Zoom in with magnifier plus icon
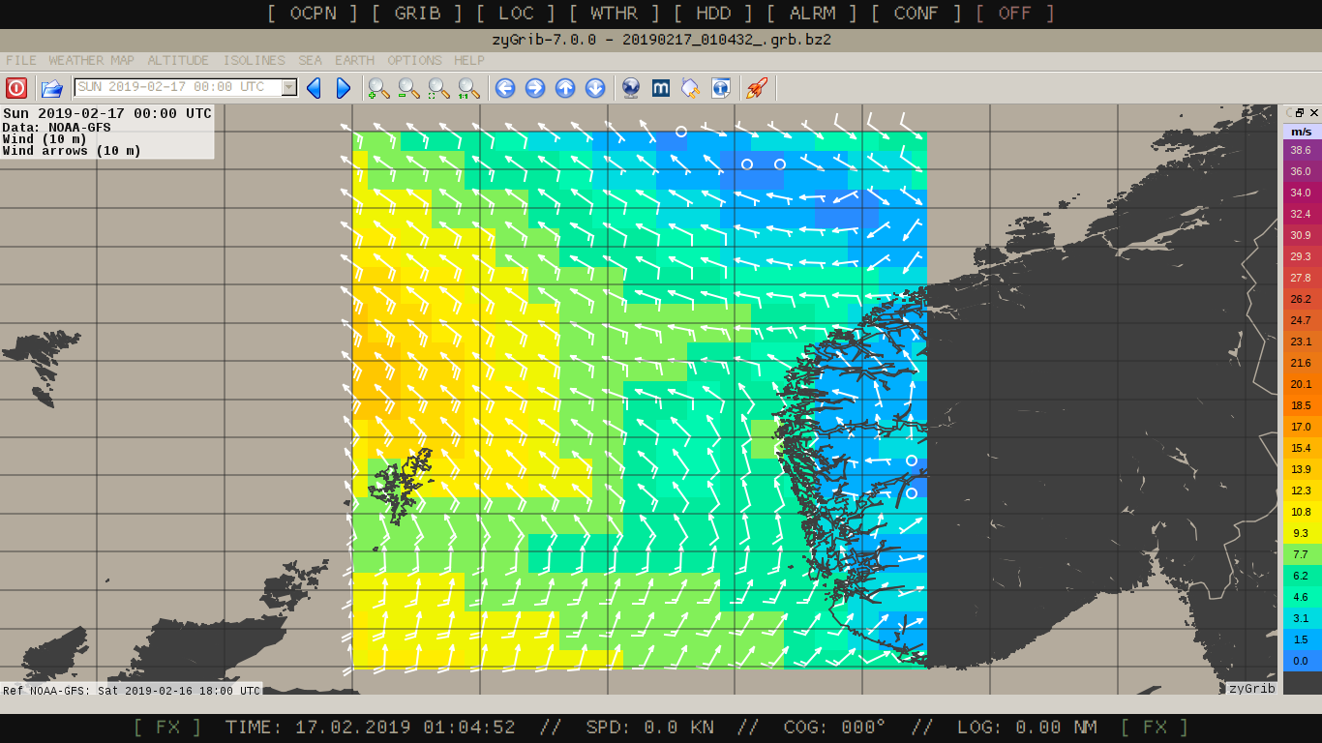 pos(378,88)
